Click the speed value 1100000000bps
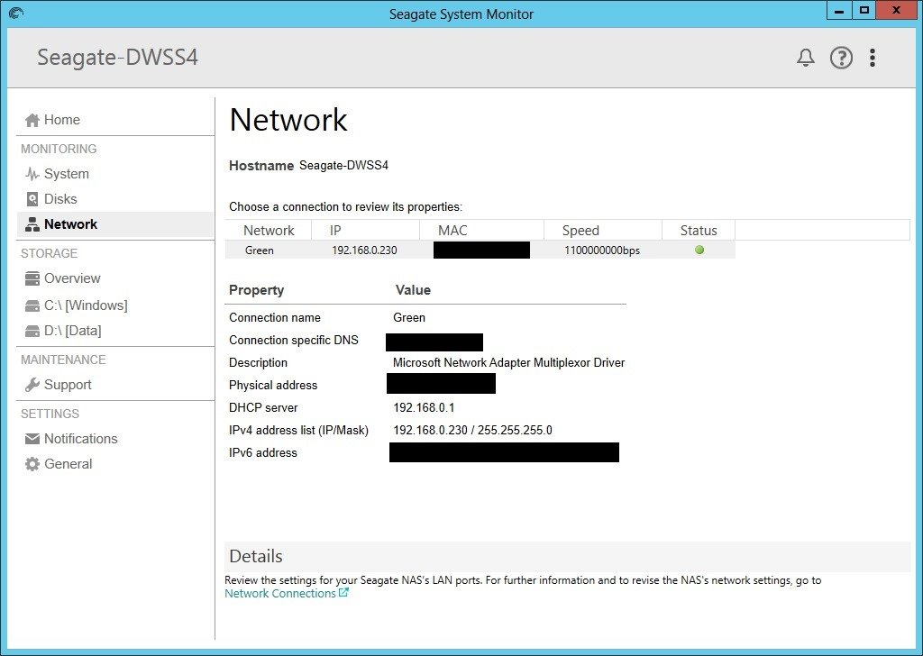Screen dimensions: 923x656 [602, 250]
